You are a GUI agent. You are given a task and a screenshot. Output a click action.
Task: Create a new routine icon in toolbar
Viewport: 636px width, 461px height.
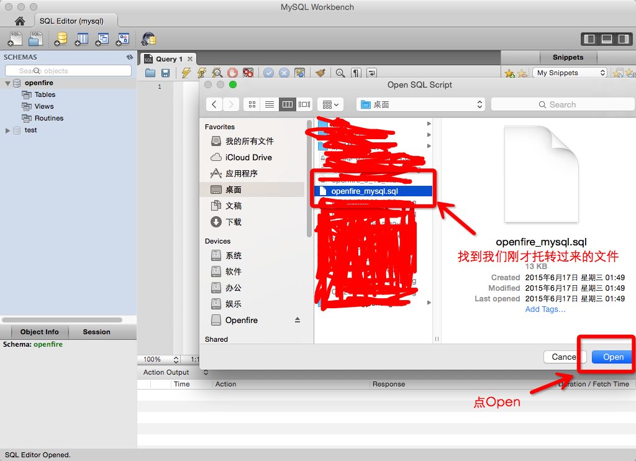click(123, 39)
